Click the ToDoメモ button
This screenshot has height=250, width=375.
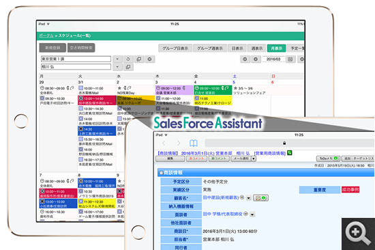(x=328, y=158)
